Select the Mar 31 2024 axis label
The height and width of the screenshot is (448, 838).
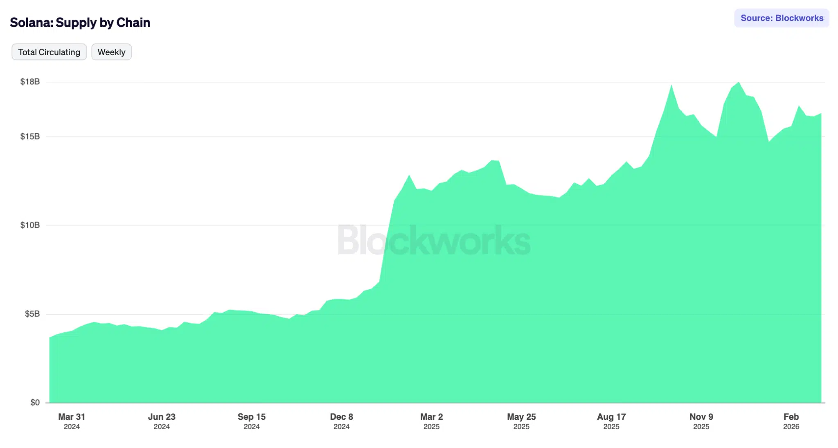tap(72, 421)
